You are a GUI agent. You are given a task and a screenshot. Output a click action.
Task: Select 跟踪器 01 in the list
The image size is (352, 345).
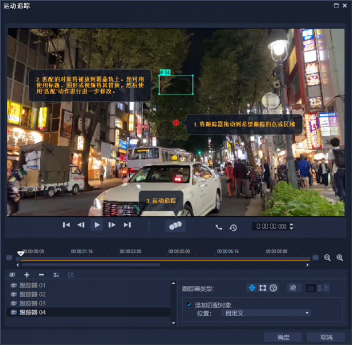pyautogui.click(x=88, y=285)
